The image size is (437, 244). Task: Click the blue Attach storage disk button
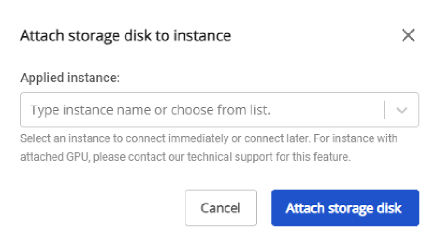(345, 208)
